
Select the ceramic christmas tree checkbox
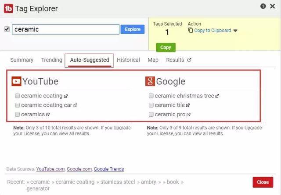151,96
